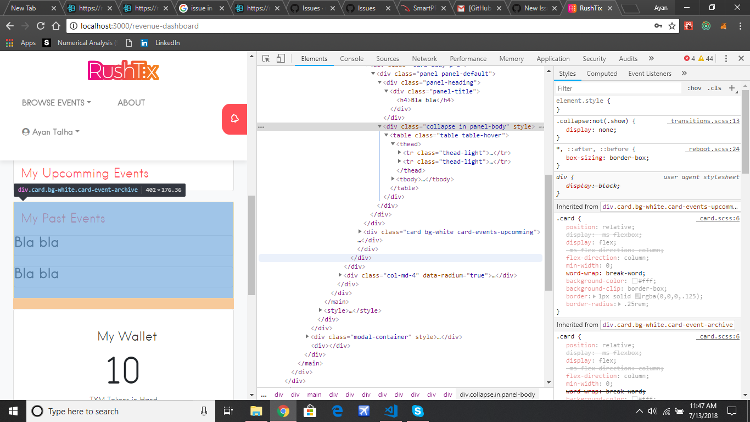Toggle the :hov element state panel
750x422 pixels.
(695, 87)
